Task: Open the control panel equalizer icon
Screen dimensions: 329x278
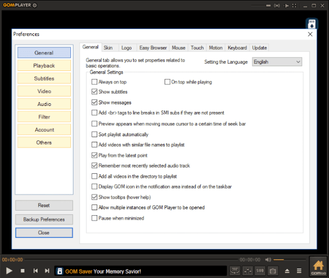Action: click(248, 271)
